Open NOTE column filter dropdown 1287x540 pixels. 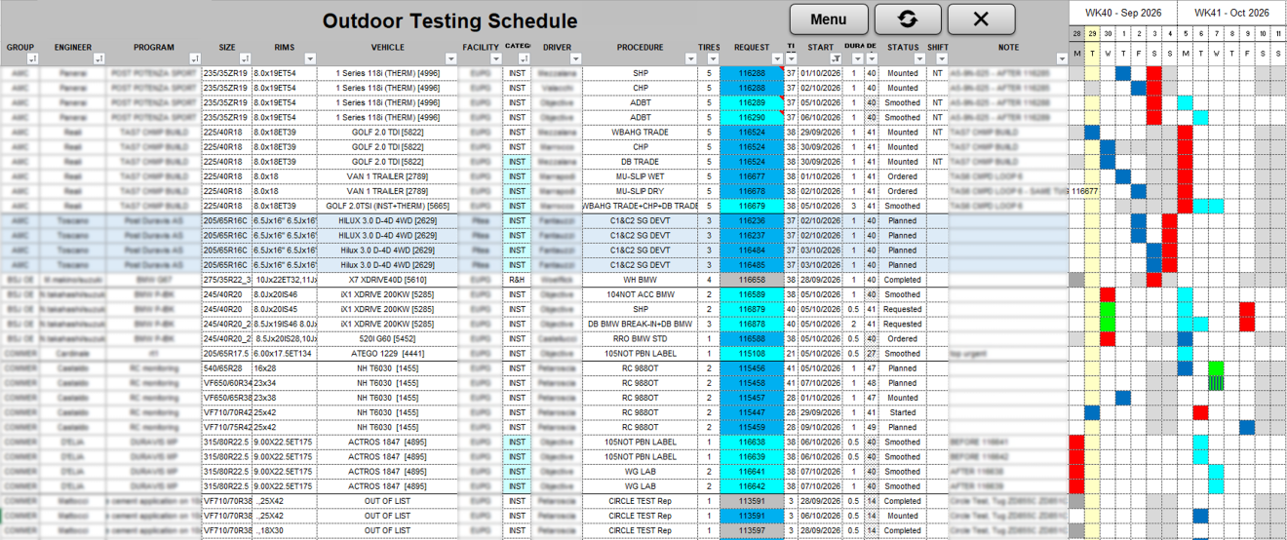coord(1062,59)
